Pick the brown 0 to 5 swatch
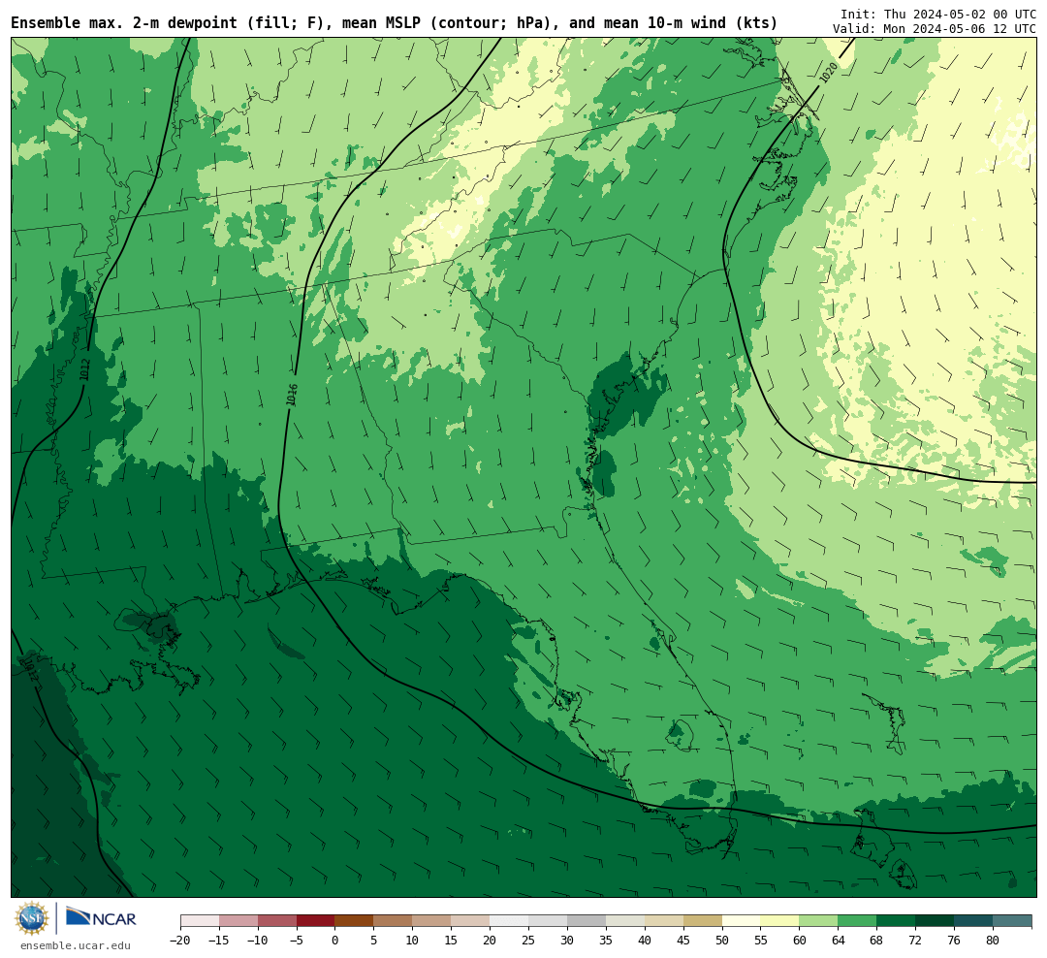 355,921
